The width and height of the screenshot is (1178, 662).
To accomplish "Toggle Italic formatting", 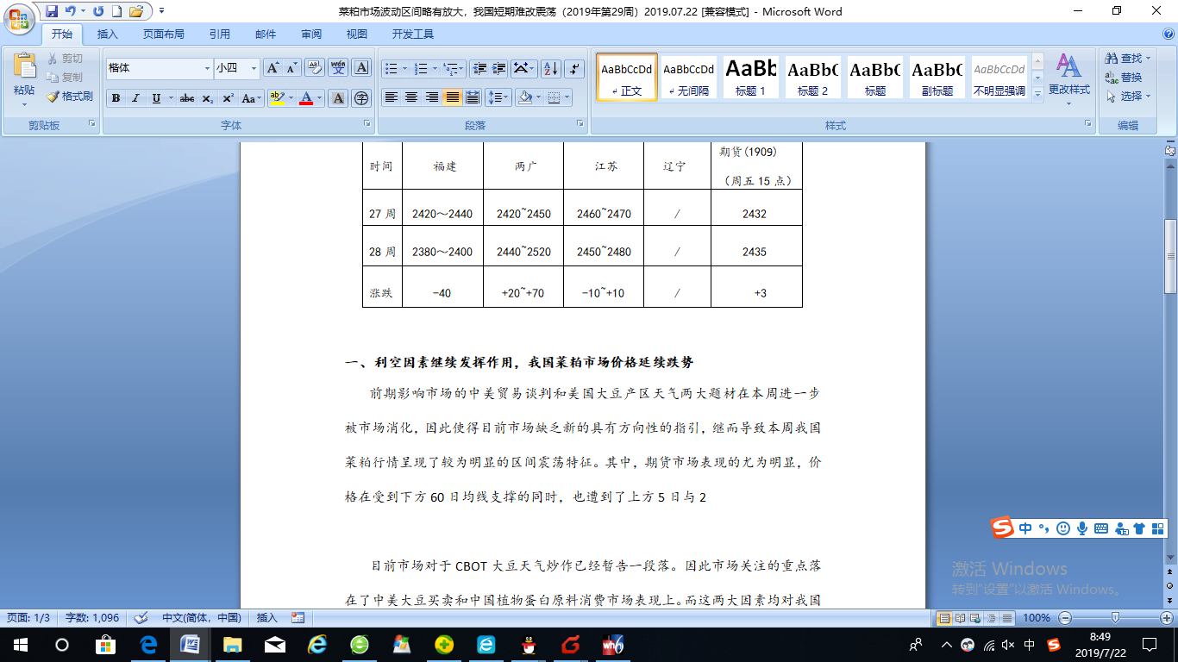I will pos(135,98).
